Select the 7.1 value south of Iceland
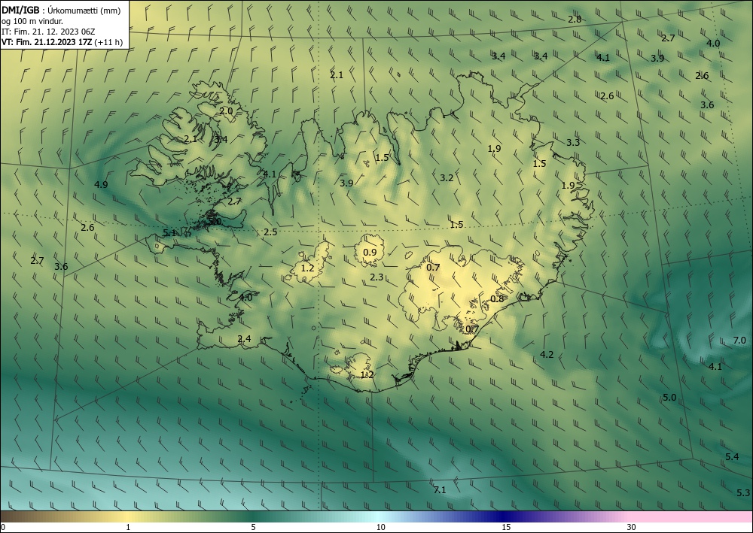The image size is (753, 533). (440, 490)
